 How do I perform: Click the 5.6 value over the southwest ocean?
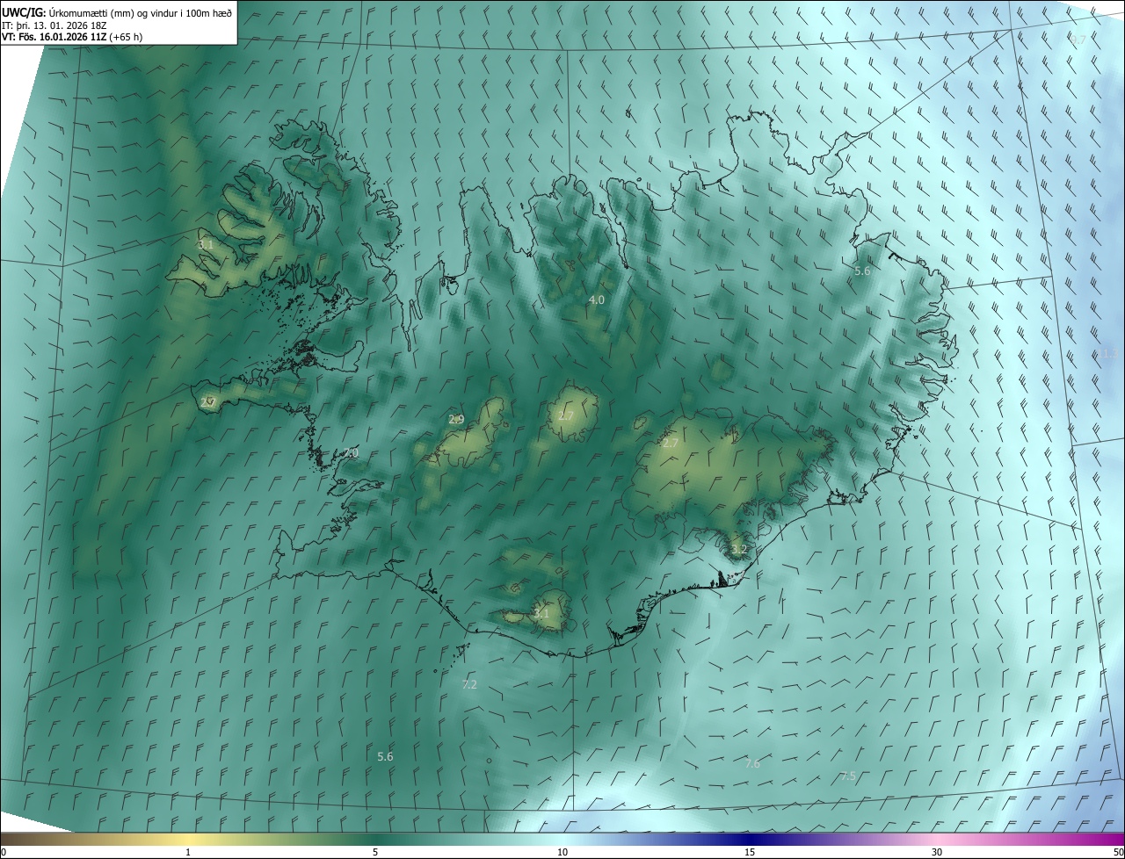(385, 756)
